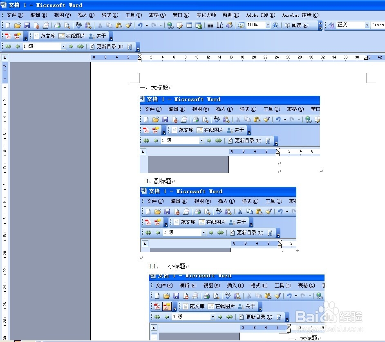Open the Columns layout button

pos(210,25)
